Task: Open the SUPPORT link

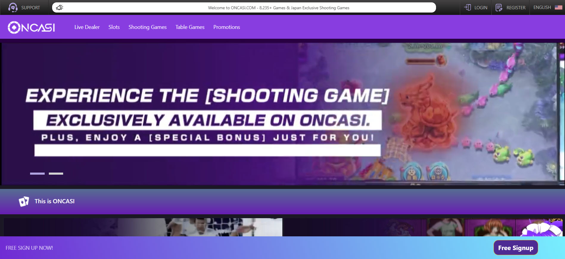Action: (30, 8)
